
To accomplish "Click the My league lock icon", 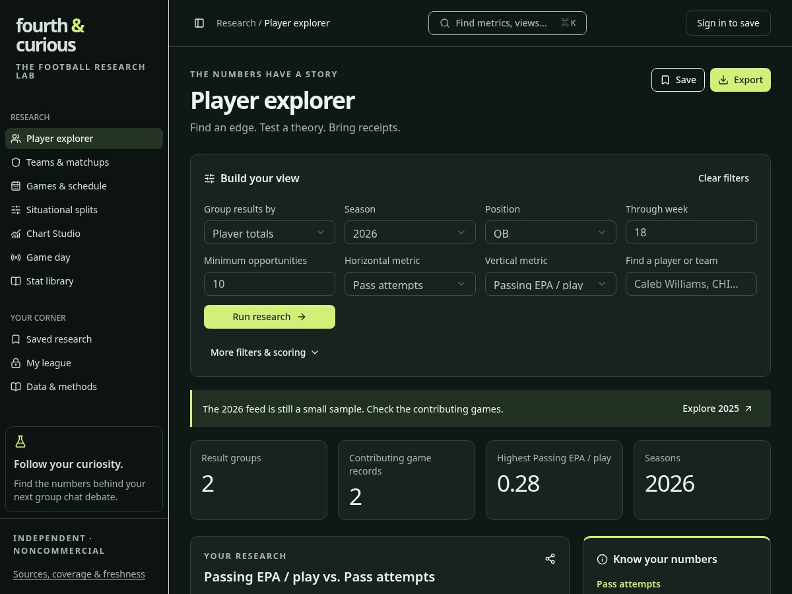I will click(x=16, y=363).
